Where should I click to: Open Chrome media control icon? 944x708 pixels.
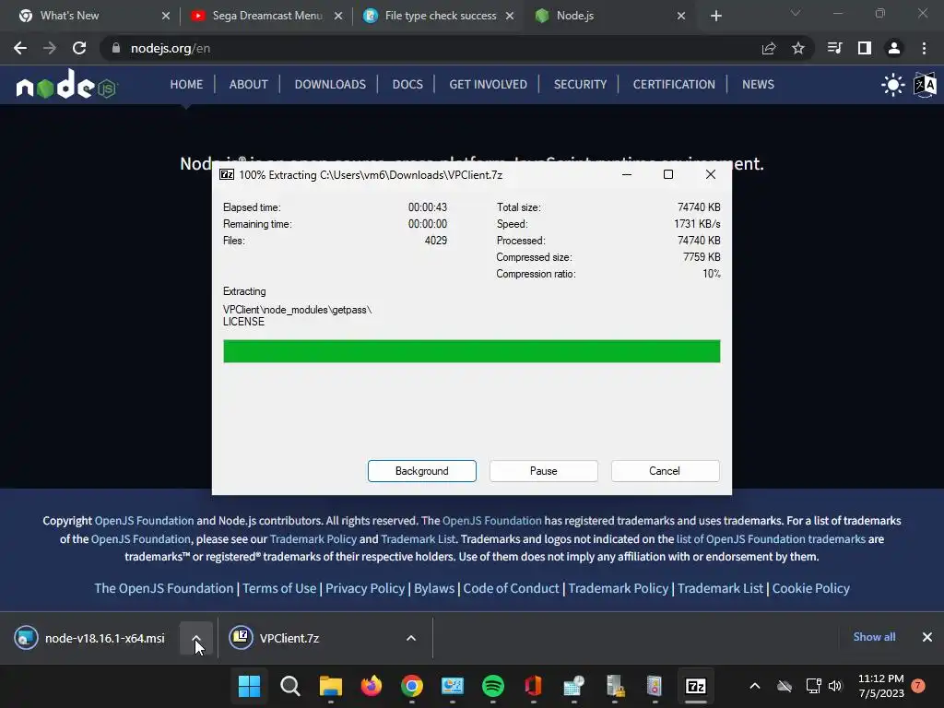(x=834, y=48)
